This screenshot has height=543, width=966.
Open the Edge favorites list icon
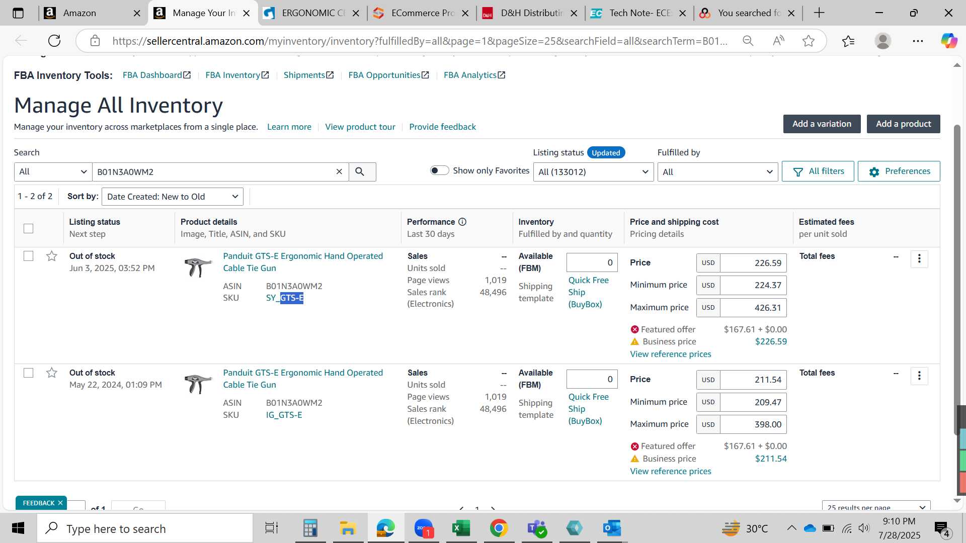pos(848,41)
